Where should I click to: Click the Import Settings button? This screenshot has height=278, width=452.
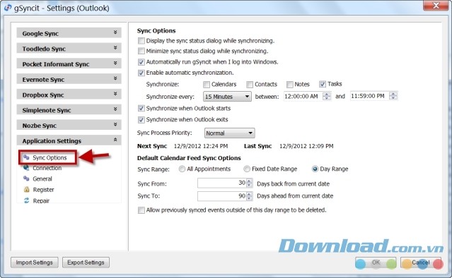tap(34, 262)
